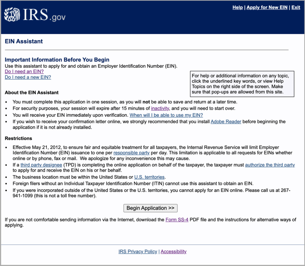Open the Help link in the header
This screenshot has width=305, height=266.
tap(237, 7)
